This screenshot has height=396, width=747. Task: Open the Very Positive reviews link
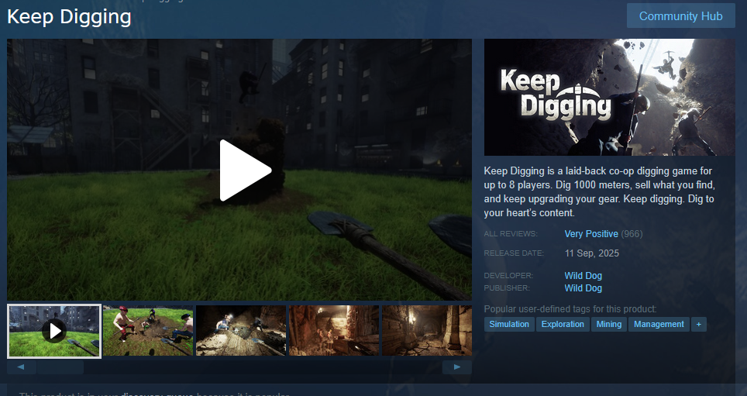pos(591,234)
